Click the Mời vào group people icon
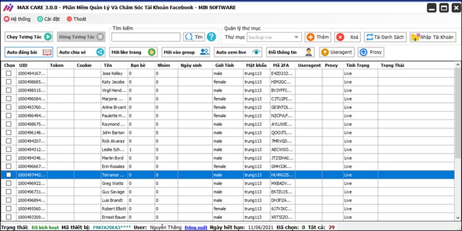Image resolution: width=462 pixels, height=231 pixels. 204,52
